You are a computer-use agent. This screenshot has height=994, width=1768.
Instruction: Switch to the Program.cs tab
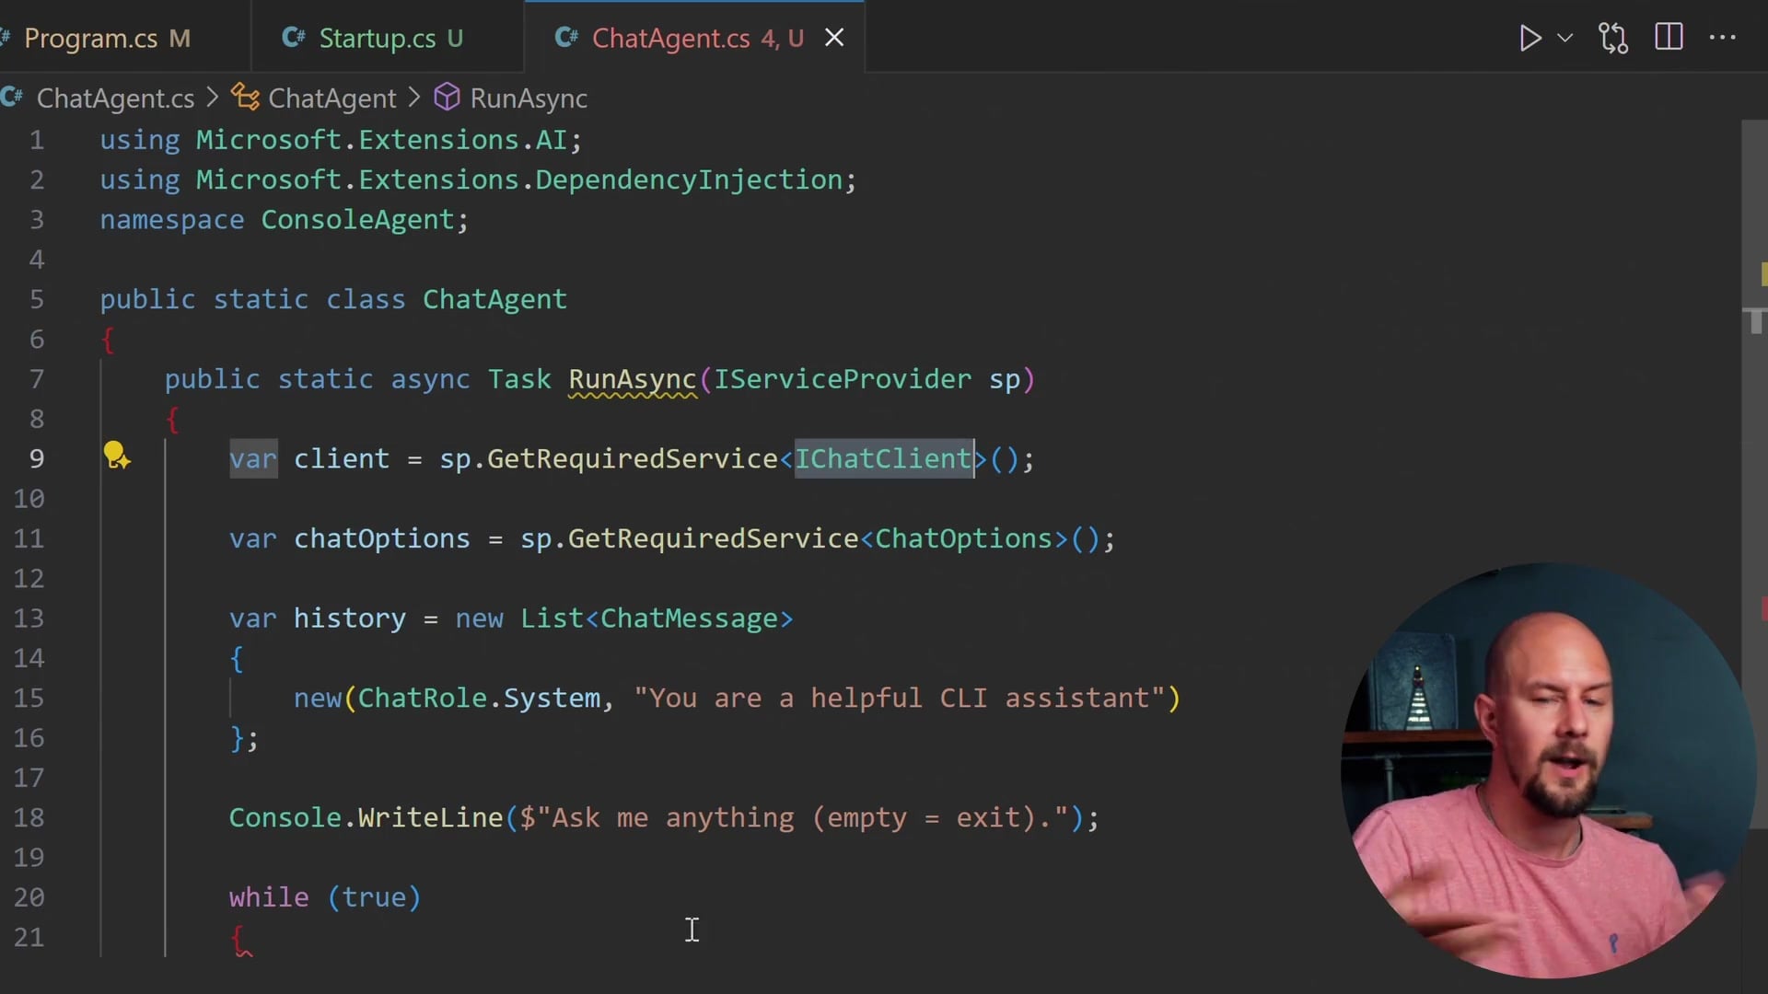tap(99, 38)
